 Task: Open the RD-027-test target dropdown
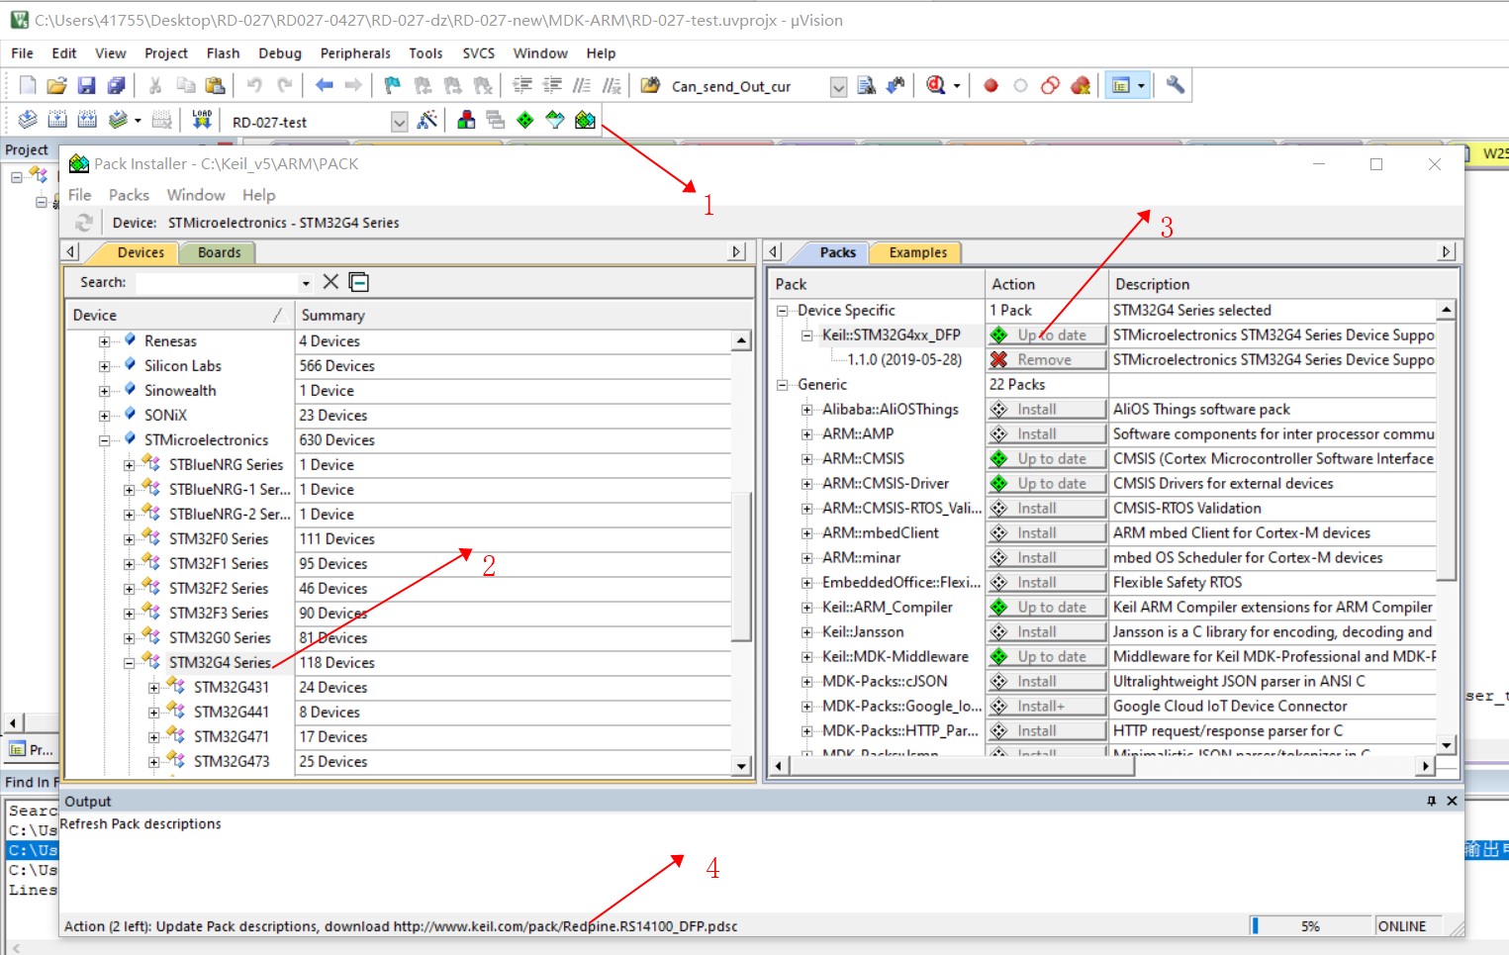(399, 122)
